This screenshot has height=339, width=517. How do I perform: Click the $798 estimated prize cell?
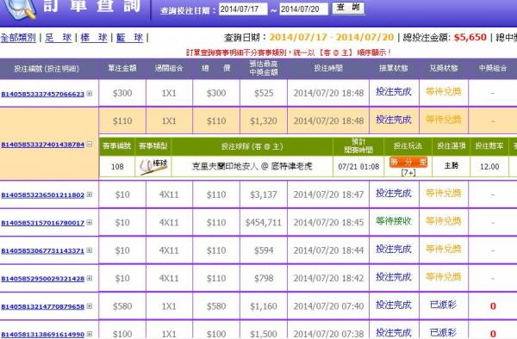pyautogui.click(x=264, y=279)
